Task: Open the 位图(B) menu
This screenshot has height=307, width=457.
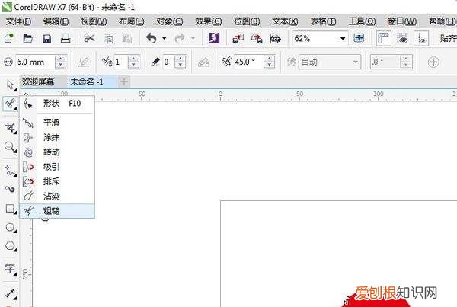Action: 247,21
